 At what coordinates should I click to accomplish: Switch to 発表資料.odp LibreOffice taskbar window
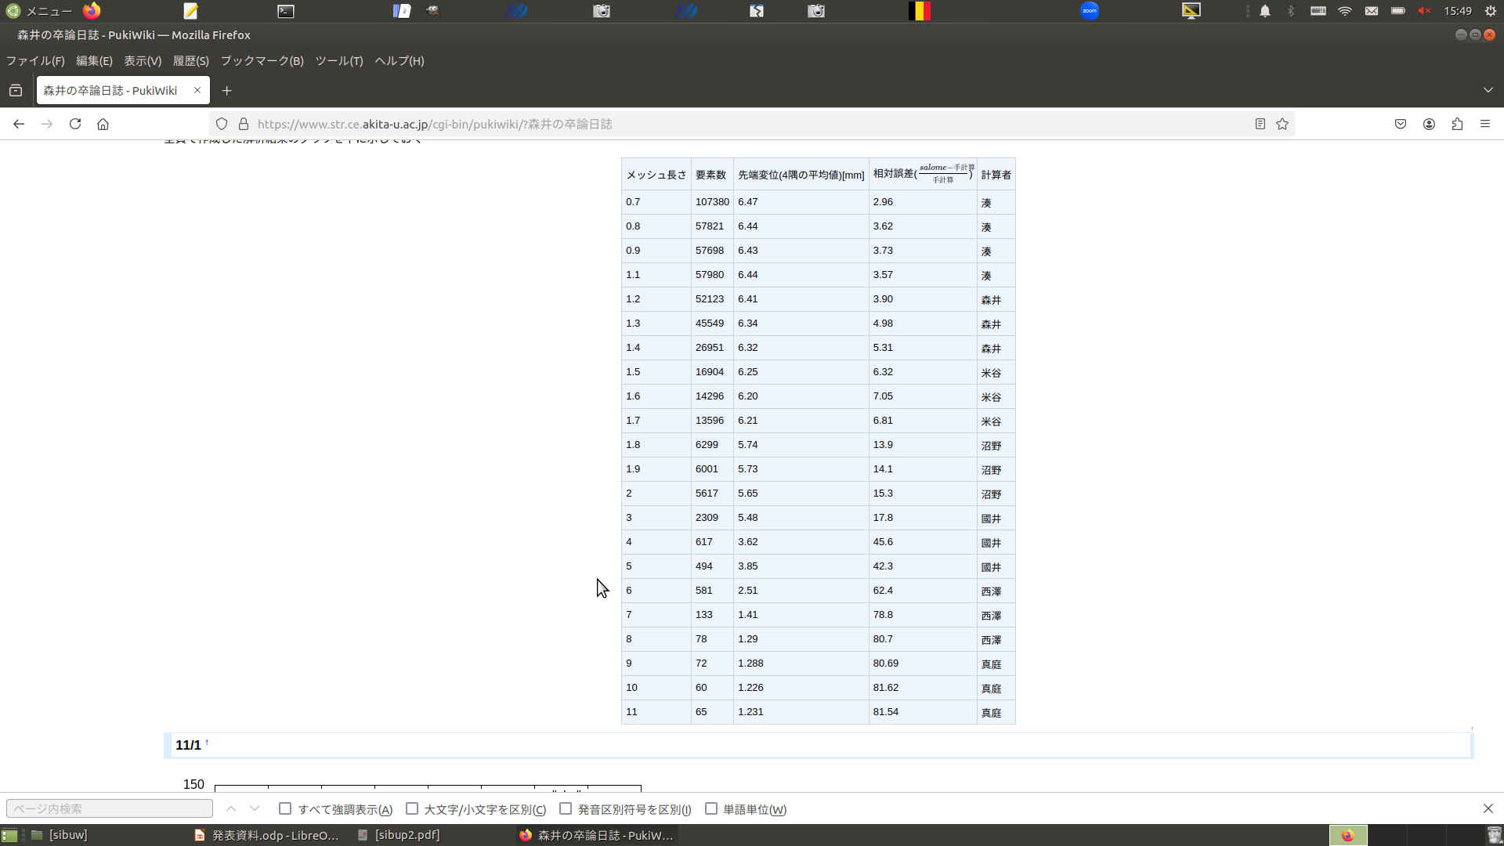(x=266, y=835)
